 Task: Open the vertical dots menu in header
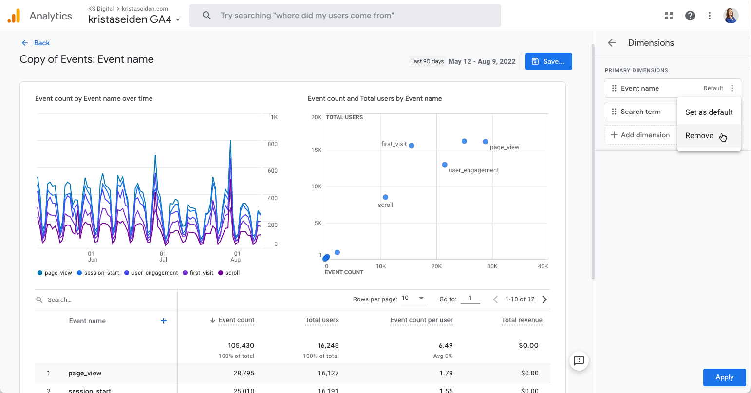[710, 16]
